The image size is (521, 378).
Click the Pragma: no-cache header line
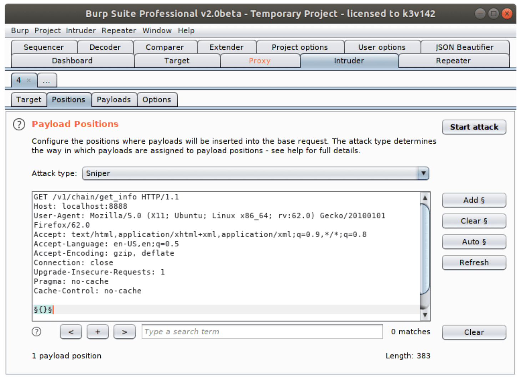pyautogui.click(x=71, y=282)
